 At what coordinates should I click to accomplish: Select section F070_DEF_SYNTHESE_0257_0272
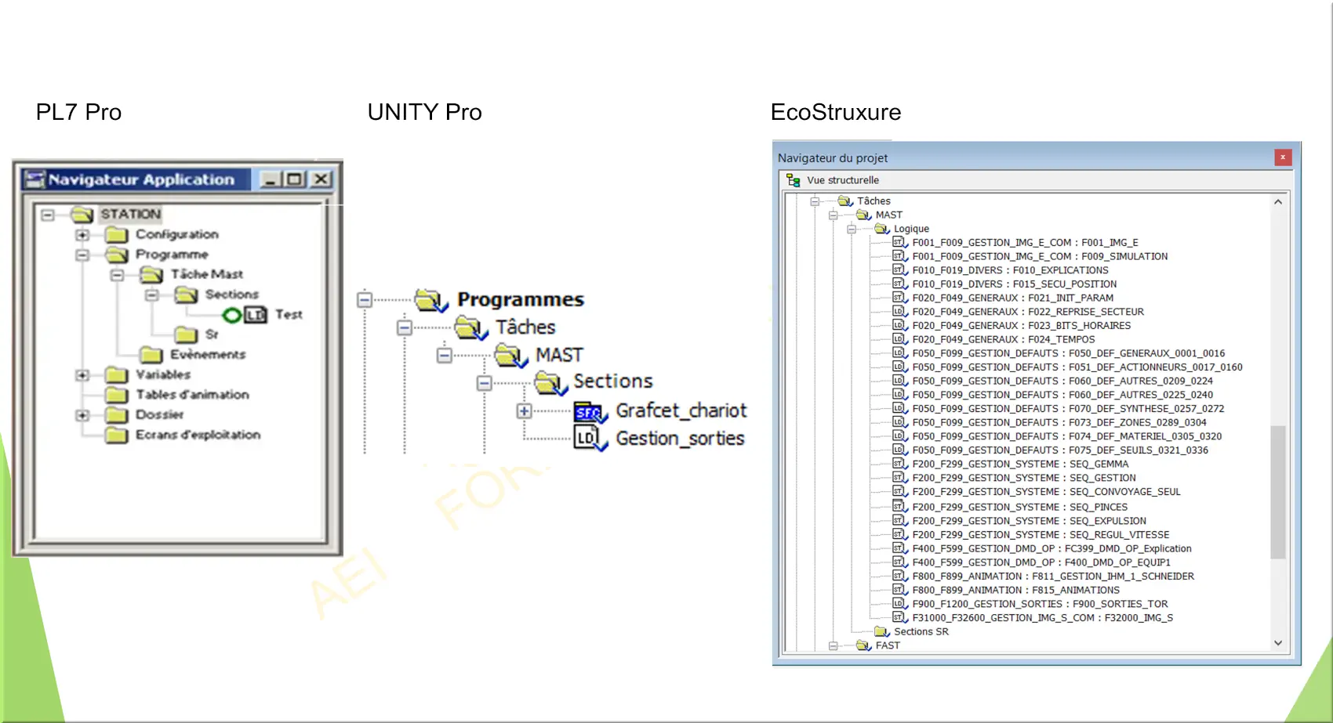point(1068,409)
